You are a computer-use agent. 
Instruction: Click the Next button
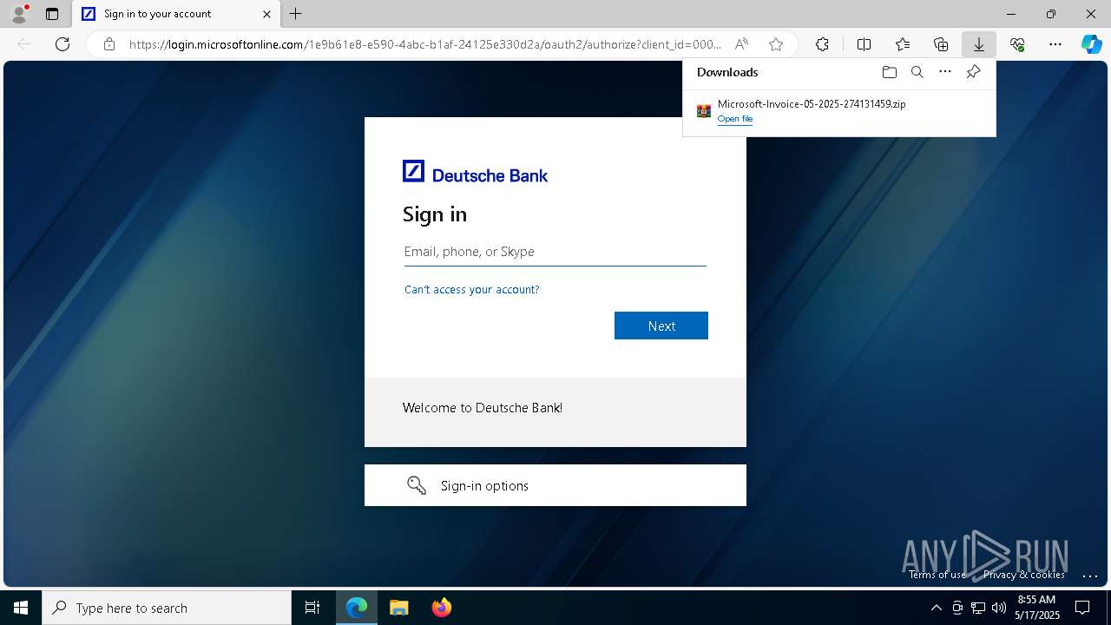coord(661,326)
